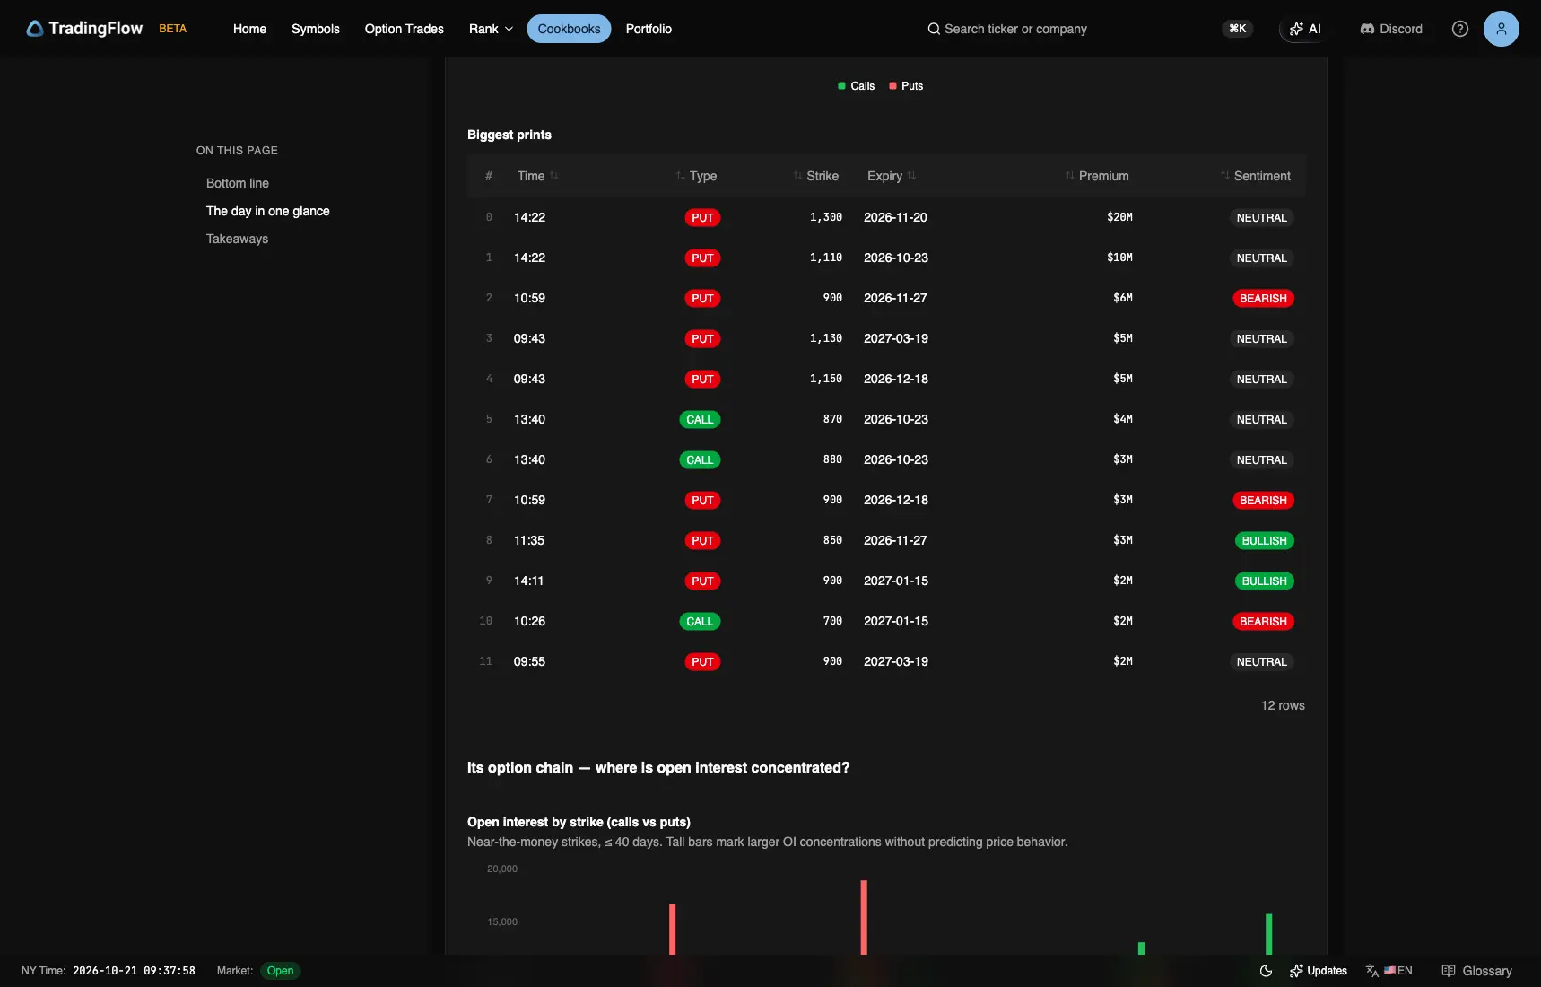Open Option Trades page
The width and height of the screenshot is (1541, 987).
coord(405,29)
